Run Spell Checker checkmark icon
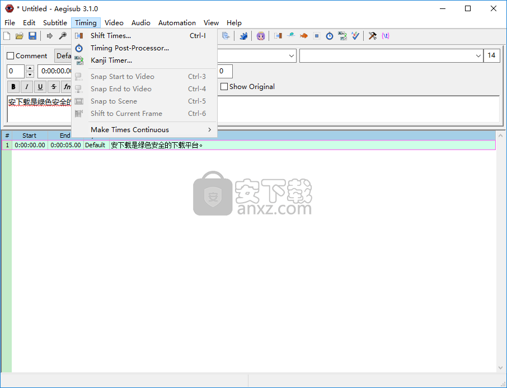The image size is (507, 388). point(355,36)
